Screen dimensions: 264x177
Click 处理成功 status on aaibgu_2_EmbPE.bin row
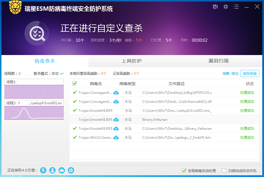pyautogui.click(x=247, y=138)
